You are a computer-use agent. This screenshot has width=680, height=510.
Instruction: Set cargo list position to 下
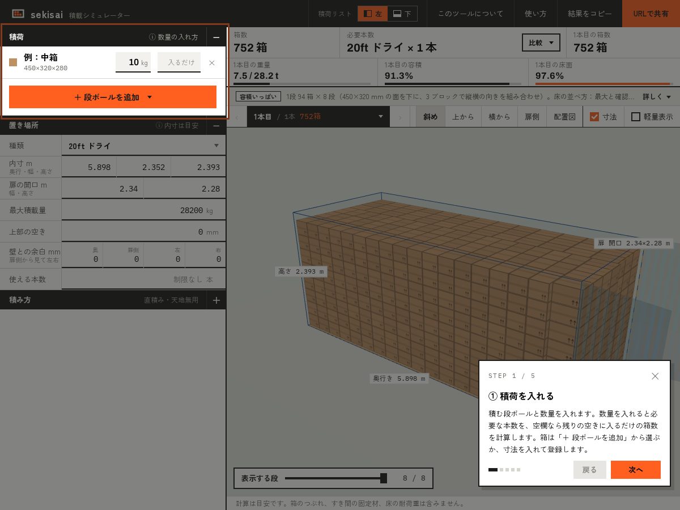[x=402, y=14]
